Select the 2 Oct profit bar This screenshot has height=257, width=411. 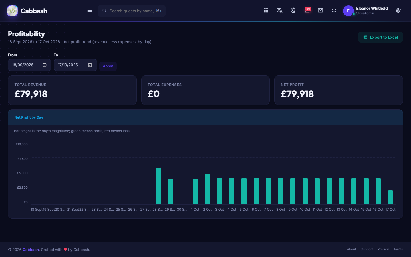click(x=207, y=189)
